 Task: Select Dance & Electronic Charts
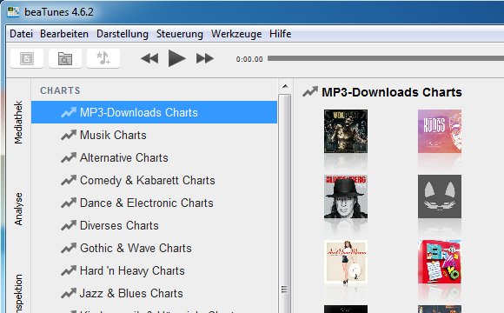click(154, 203)
